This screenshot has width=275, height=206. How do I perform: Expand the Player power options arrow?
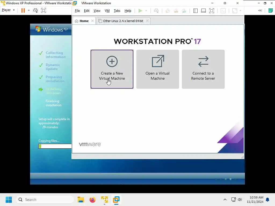click(x=29, y=10)
